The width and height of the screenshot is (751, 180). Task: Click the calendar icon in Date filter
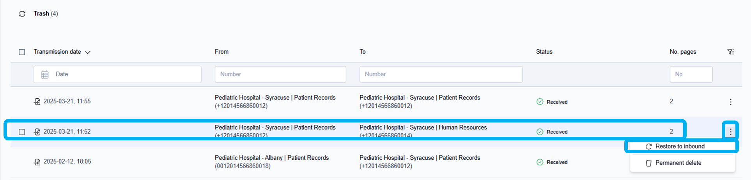(x=45, y=74)
